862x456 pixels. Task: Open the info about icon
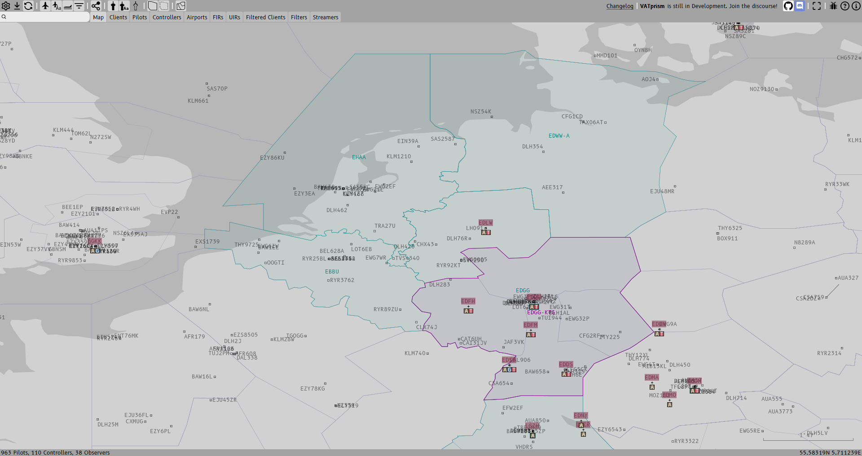pyautogui.click(x=856, y=6)
